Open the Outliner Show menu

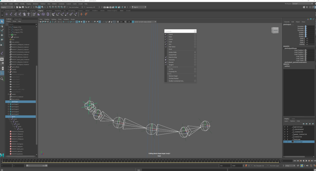tap(14, 21)
